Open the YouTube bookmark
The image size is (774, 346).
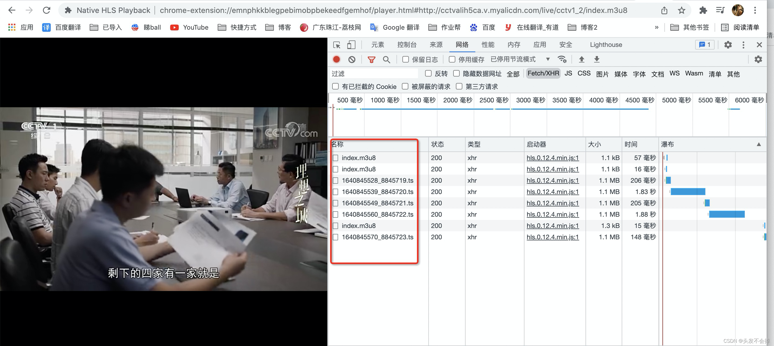coord(189,27)
